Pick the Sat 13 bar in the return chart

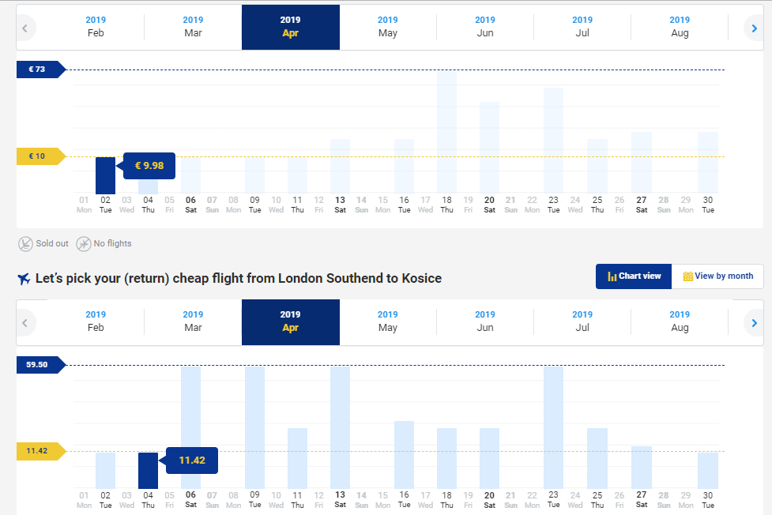tap(340, 427)
